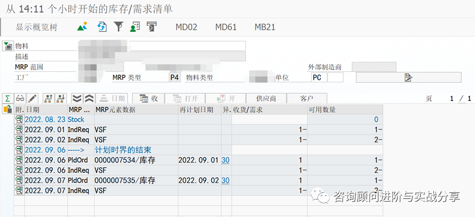
Task: Click the 显示概览树 toolbar button
Action: (x=36, y=27)
